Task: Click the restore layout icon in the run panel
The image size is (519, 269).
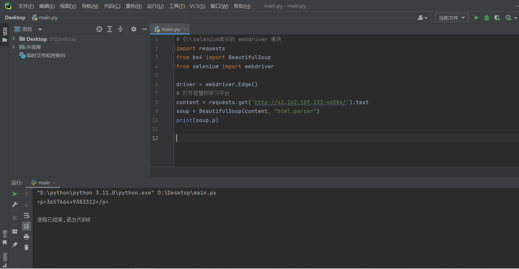Action: coord(15,231)
